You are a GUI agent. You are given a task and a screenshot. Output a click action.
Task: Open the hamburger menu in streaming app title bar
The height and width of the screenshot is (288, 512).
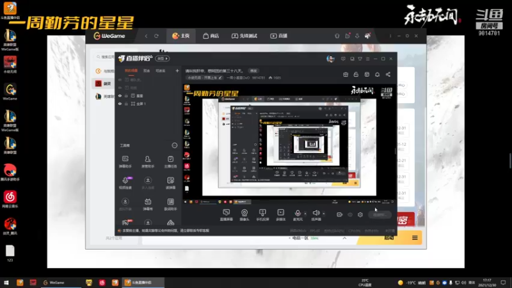pos(367,59)
